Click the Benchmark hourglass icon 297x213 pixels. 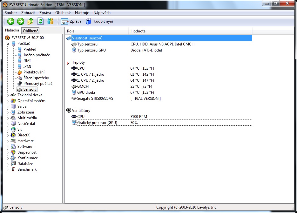(13, 169)
